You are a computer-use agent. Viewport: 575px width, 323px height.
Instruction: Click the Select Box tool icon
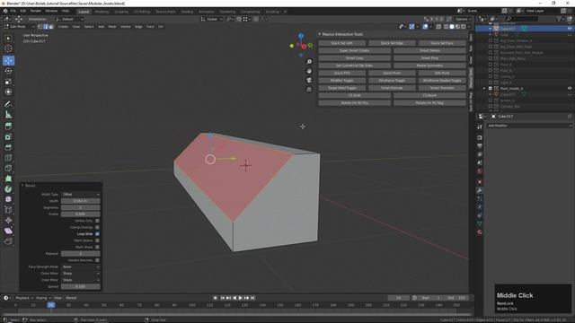[8, 39]
